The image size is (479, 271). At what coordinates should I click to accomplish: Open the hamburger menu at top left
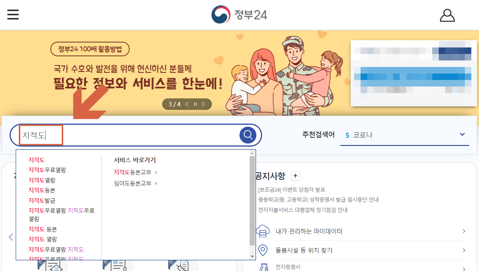click(13, 15)
